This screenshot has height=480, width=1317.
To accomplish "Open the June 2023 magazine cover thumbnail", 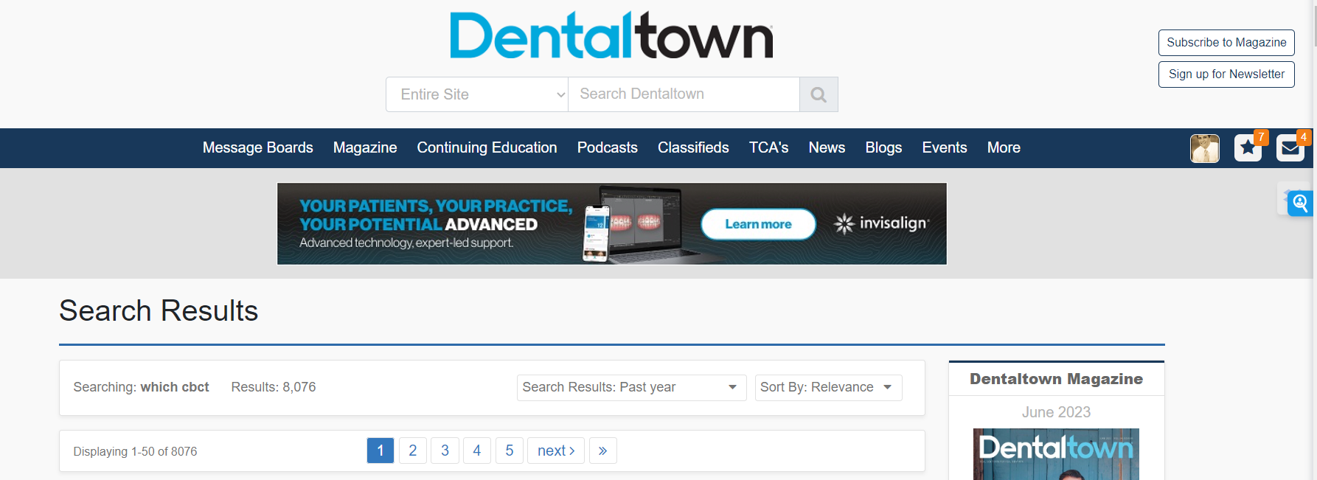I will 1056,454.
